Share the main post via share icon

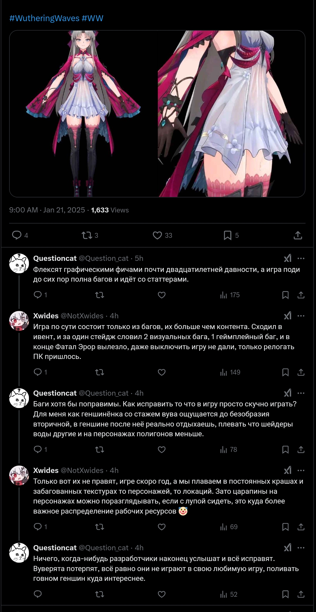298,235
